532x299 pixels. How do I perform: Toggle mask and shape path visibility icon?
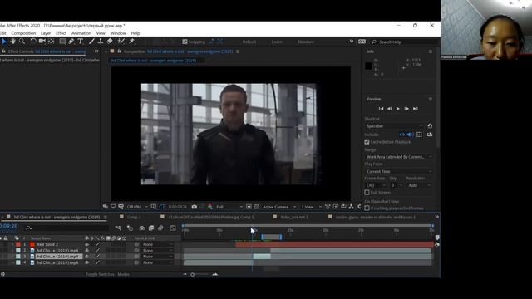pyautogui.click(x=161, y=207)
